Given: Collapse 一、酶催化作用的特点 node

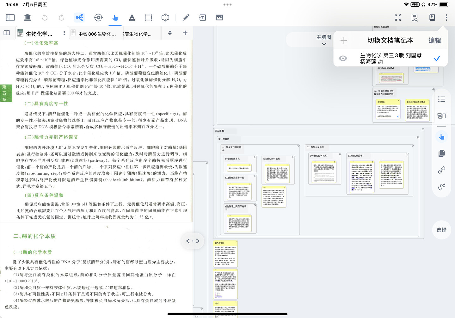Looking at the screenshot, I should (x=298, y=146).
